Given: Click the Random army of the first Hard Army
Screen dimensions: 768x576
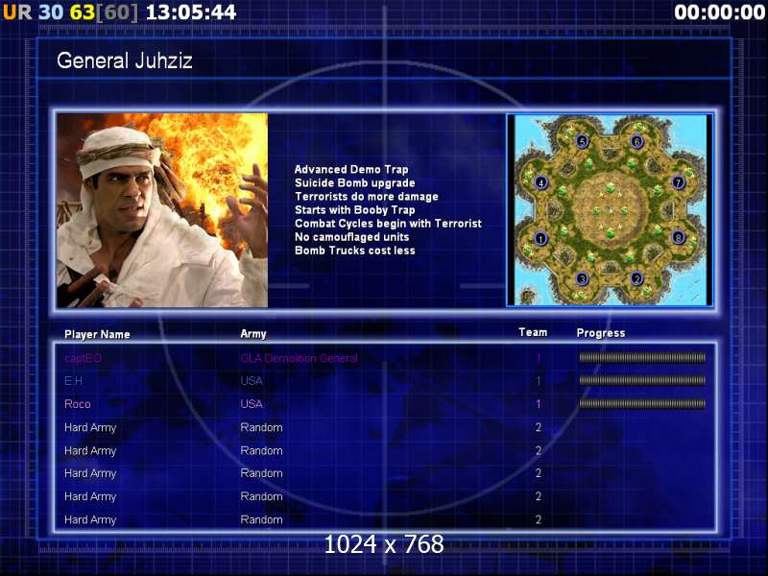Looking at the screenshot, I should coord(261,427).
